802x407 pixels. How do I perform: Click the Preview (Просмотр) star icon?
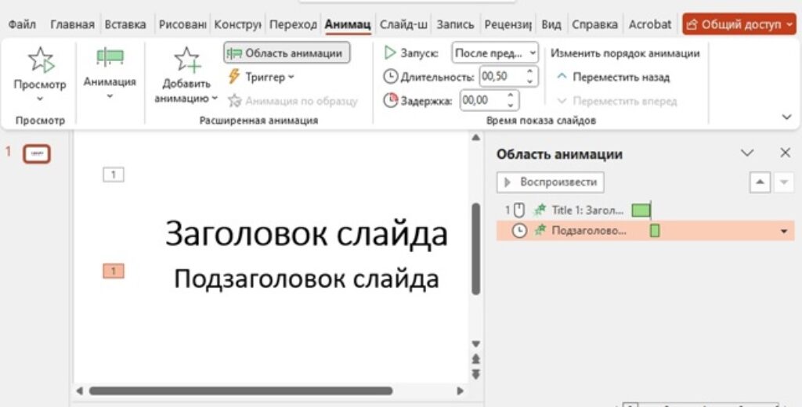(40, 61)
